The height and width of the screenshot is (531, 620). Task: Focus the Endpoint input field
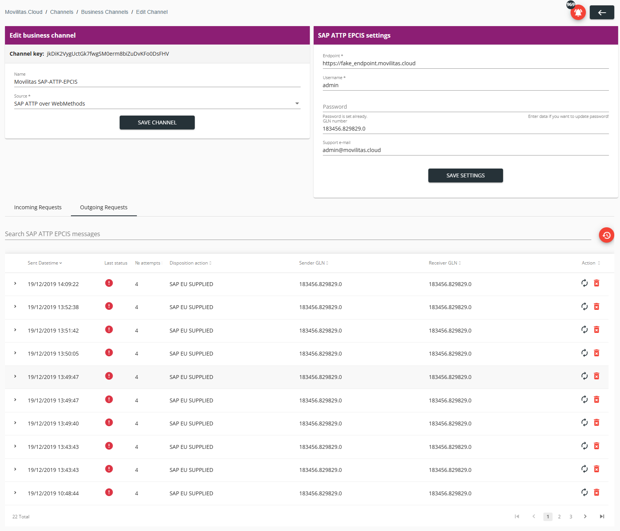pyautogui.click(x=465, y=63)
